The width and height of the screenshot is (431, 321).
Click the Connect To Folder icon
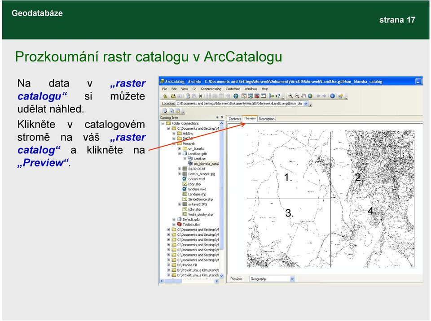click(x=173, y=96)
